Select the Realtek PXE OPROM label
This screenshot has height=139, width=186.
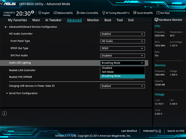20,77
